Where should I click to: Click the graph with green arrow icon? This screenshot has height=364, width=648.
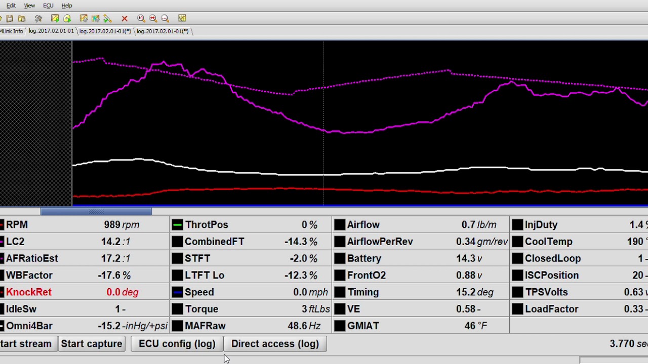(x=55, y=18)
